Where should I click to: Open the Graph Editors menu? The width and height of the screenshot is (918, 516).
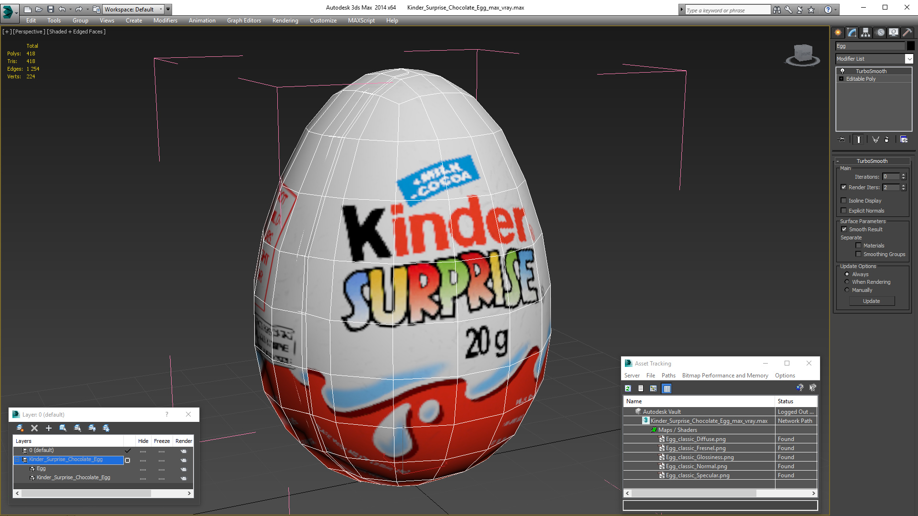point(244,21)
